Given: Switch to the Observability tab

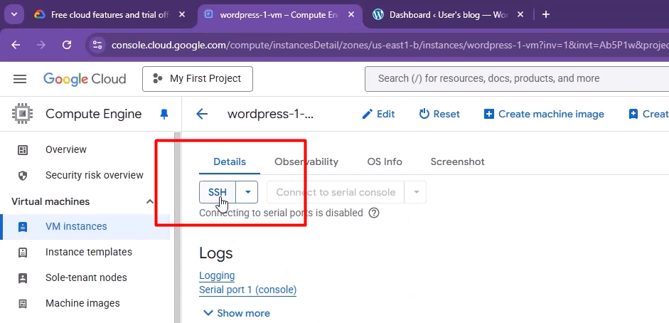Looking at the screenshot, I should click(x=306, y=161).
